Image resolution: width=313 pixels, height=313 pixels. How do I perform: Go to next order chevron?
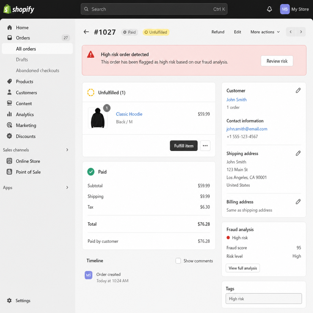(x=301, y=32)
